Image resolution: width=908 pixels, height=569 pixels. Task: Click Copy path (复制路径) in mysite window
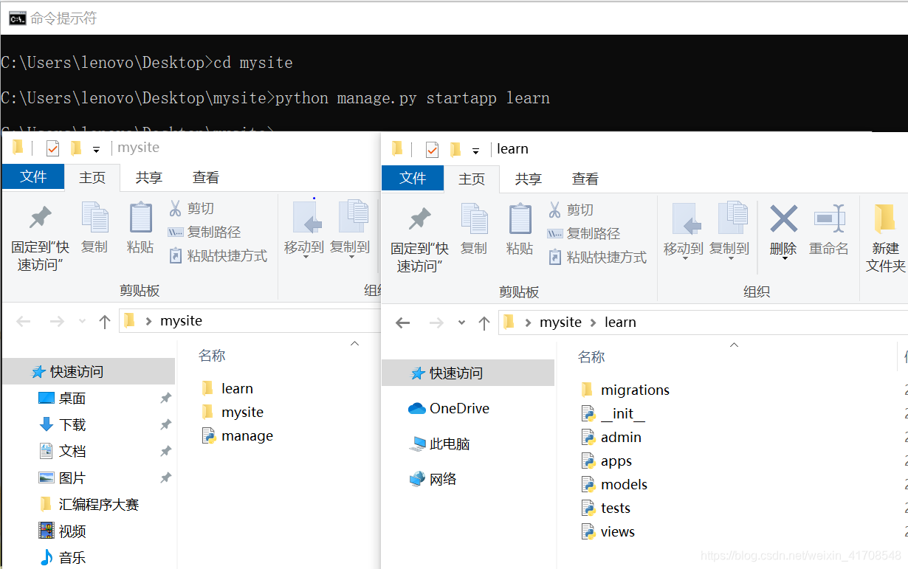pos(204,232)
